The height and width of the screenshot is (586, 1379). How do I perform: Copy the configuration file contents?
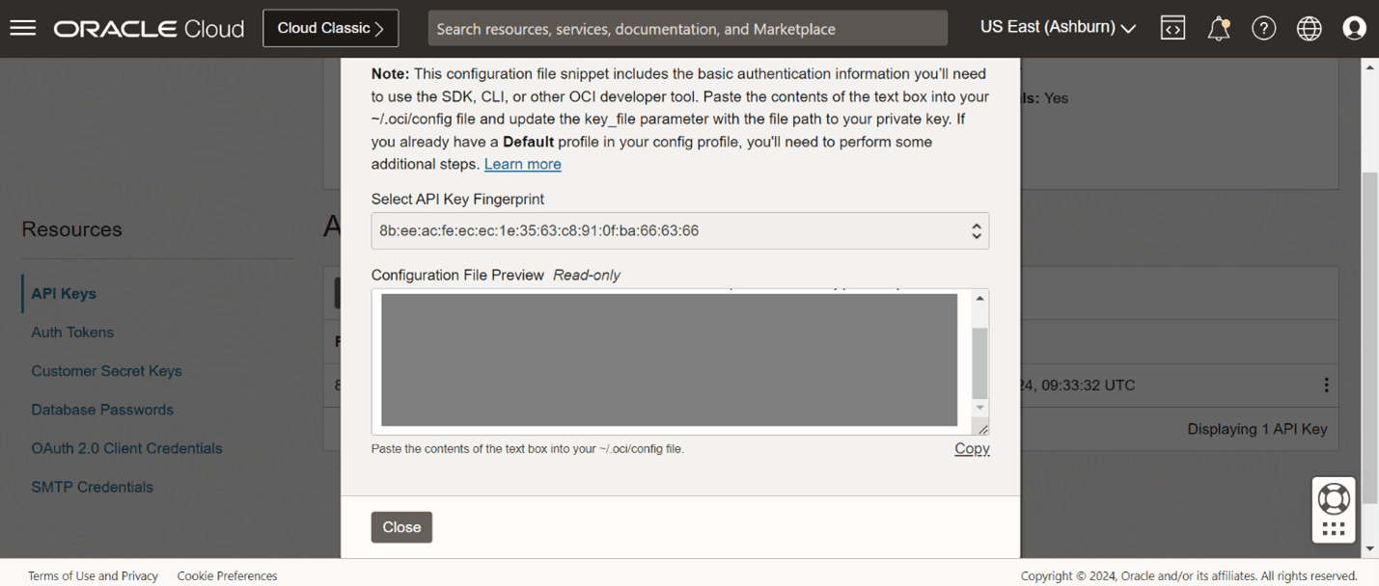point(972,448)
